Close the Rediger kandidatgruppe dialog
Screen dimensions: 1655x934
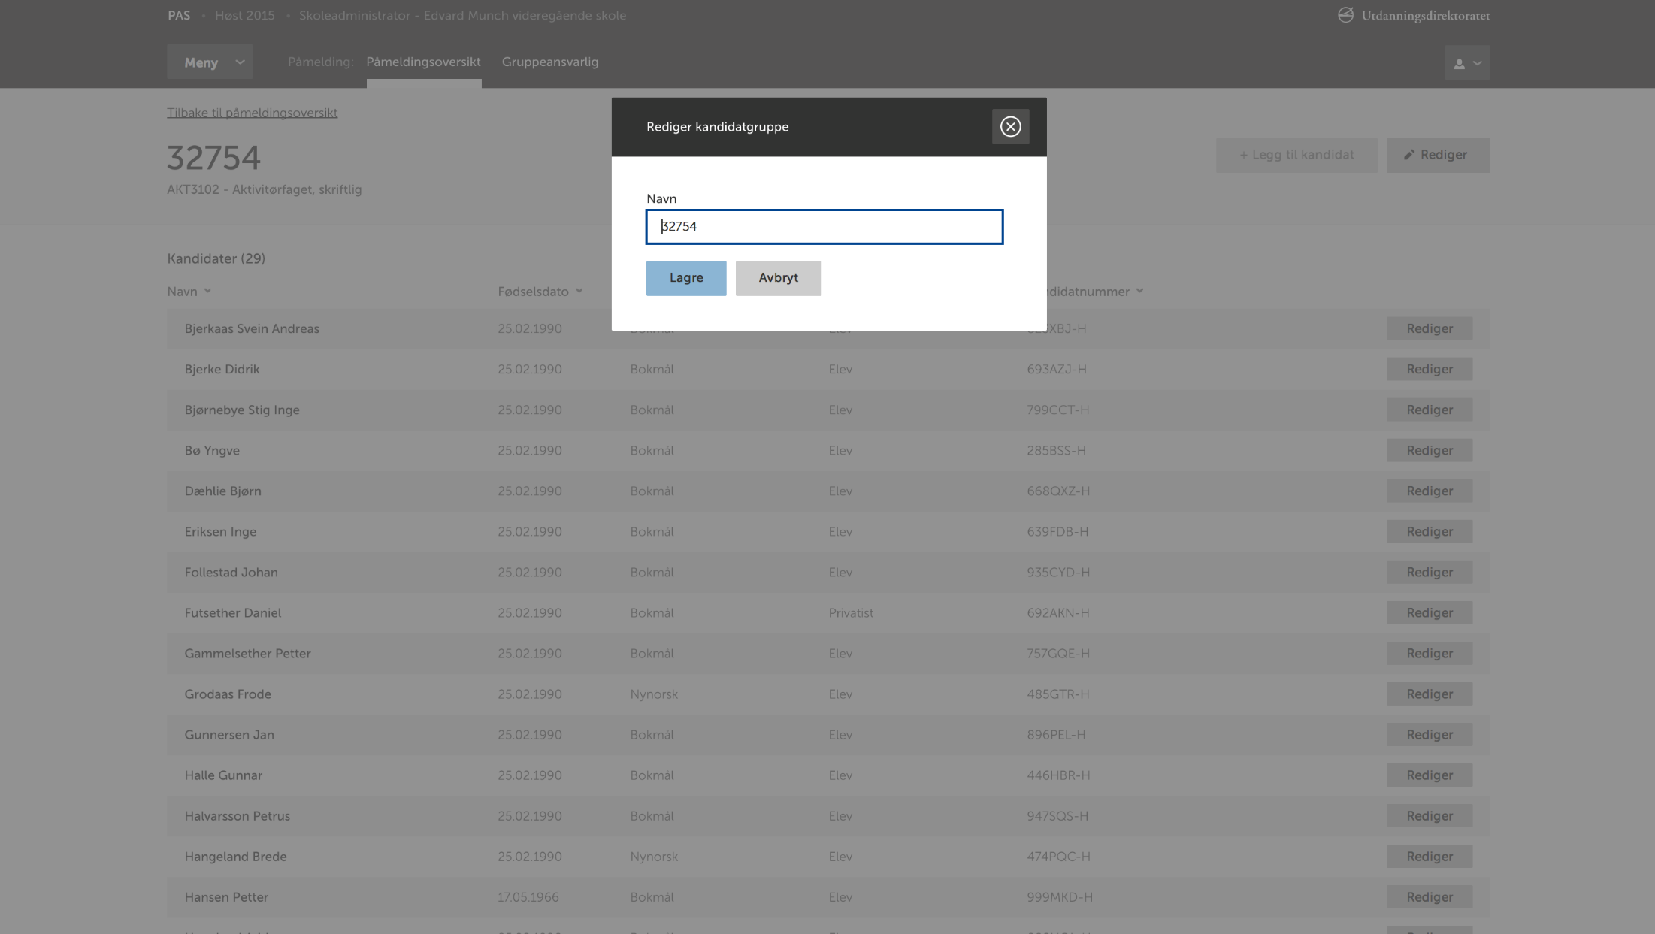[x=1010, y=127]
